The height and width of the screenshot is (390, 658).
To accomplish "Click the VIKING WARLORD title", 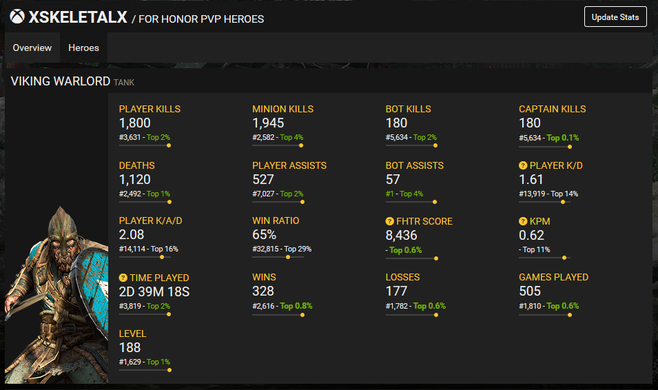I will [x=61, y=81].
